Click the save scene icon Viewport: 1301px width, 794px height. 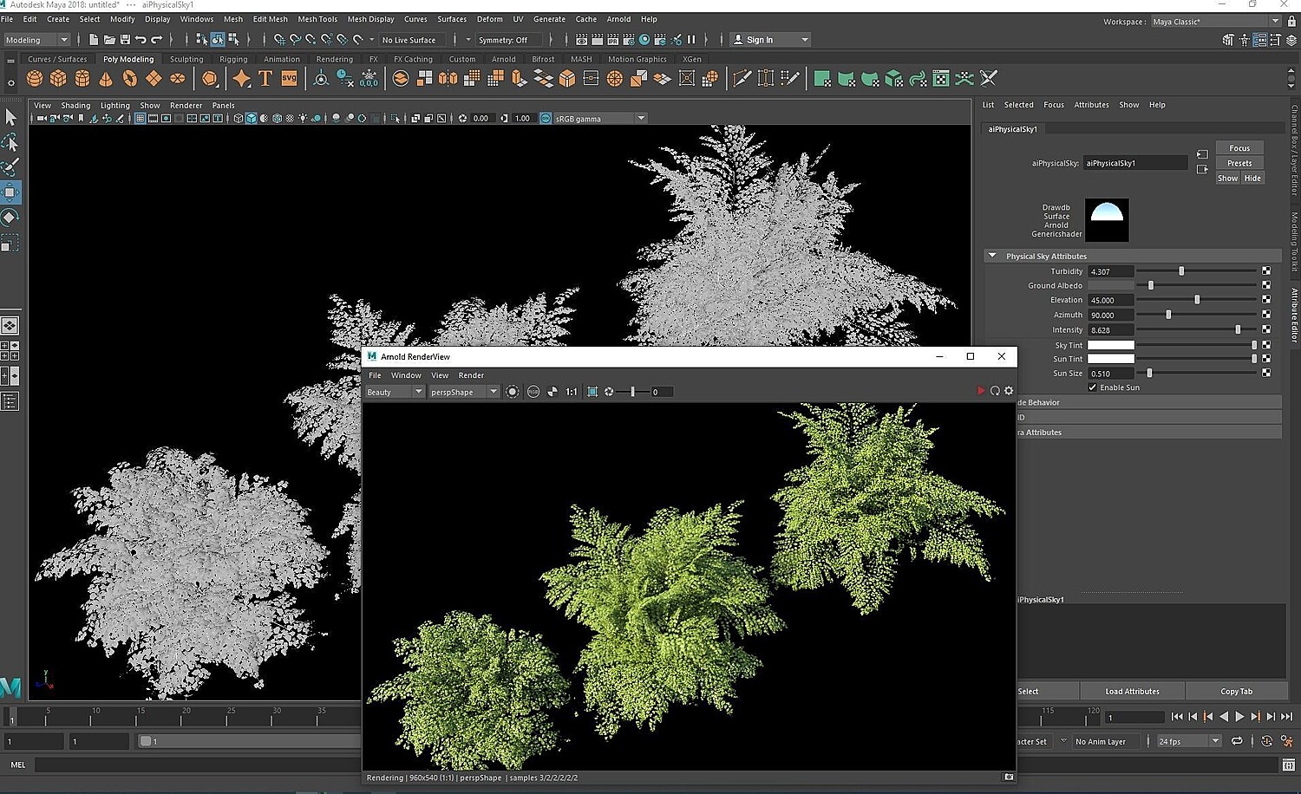125,40
